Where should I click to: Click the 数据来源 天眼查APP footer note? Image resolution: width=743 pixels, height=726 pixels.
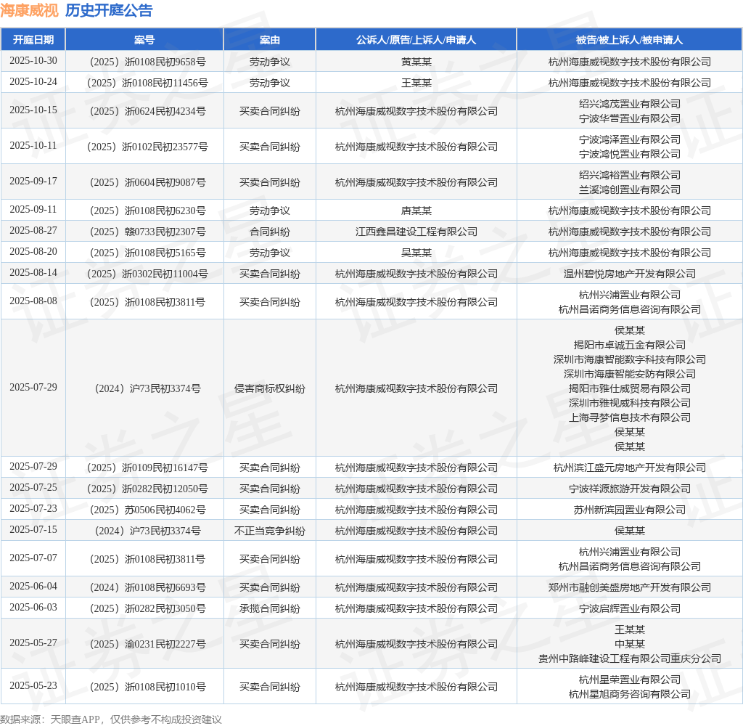point(111,719)
